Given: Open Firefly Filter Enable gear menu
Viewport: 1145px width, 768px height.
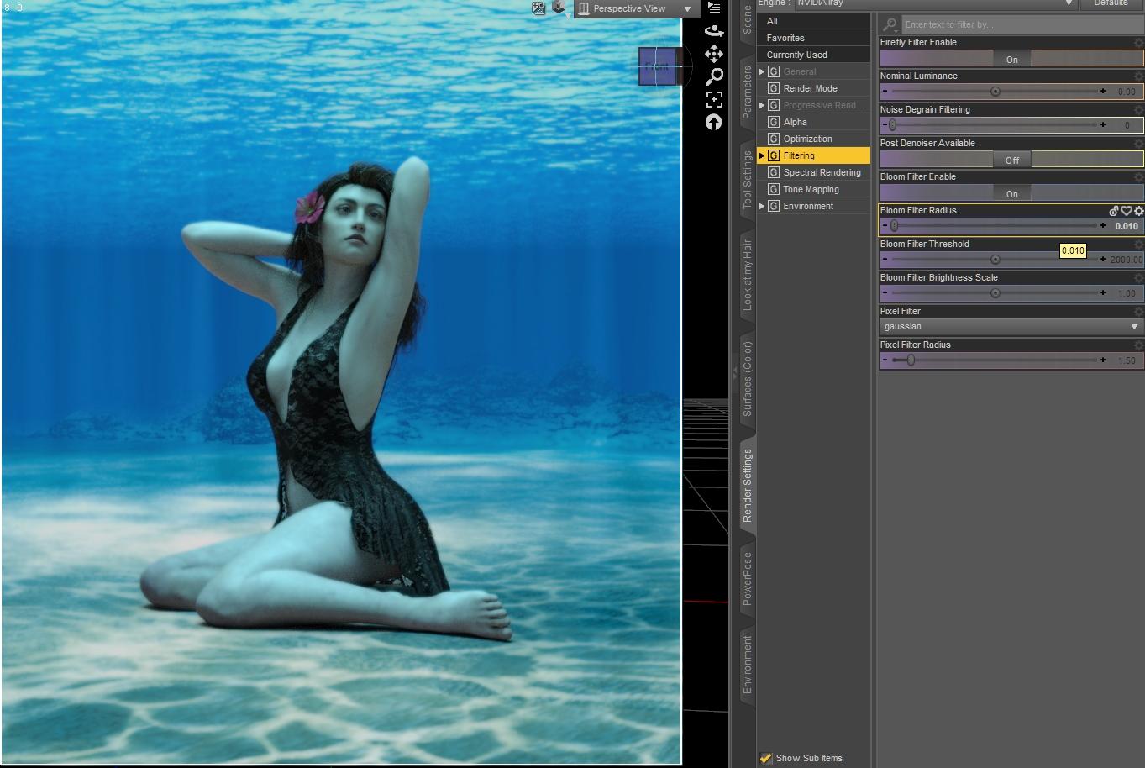Looking at the screenshot, I should [1139, 43].
